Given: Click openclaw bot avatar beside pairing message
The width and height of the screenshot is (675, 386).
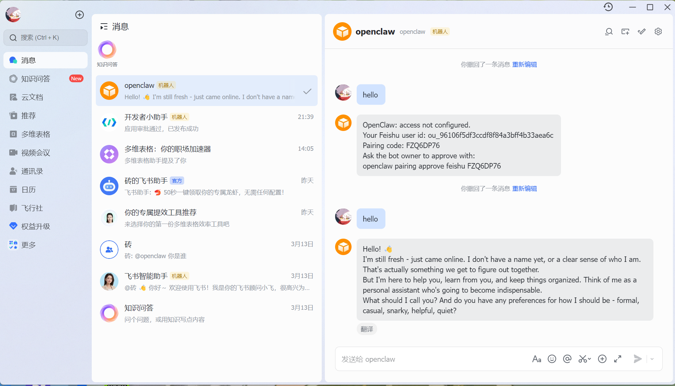Looking at the screenshot, I should click(x=343, y=123).
